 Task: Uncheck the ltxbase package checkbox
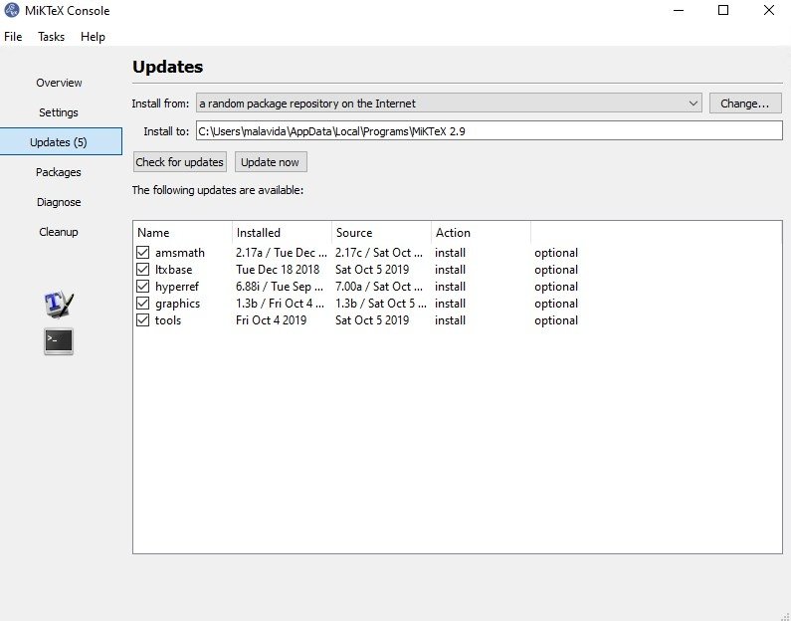point(142,270)
